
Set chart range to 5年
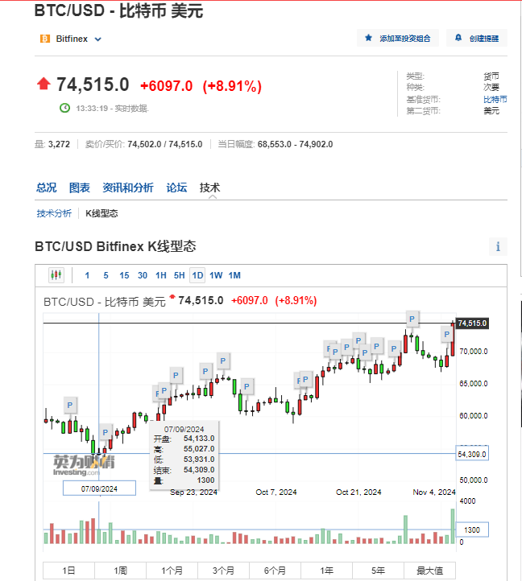click(378, 571)
